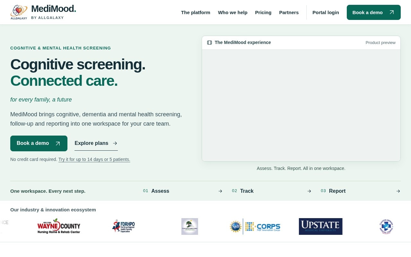Click the arrow beside Explore plans
The image size is (411, 257).
(115, 143)
